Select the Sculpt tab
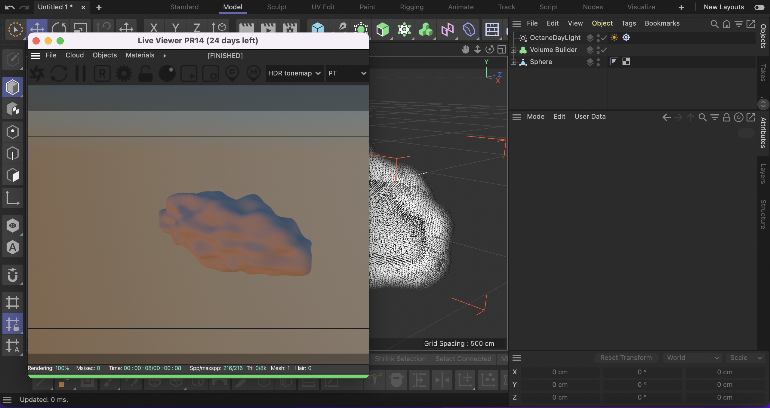 (x=277, y=7)
